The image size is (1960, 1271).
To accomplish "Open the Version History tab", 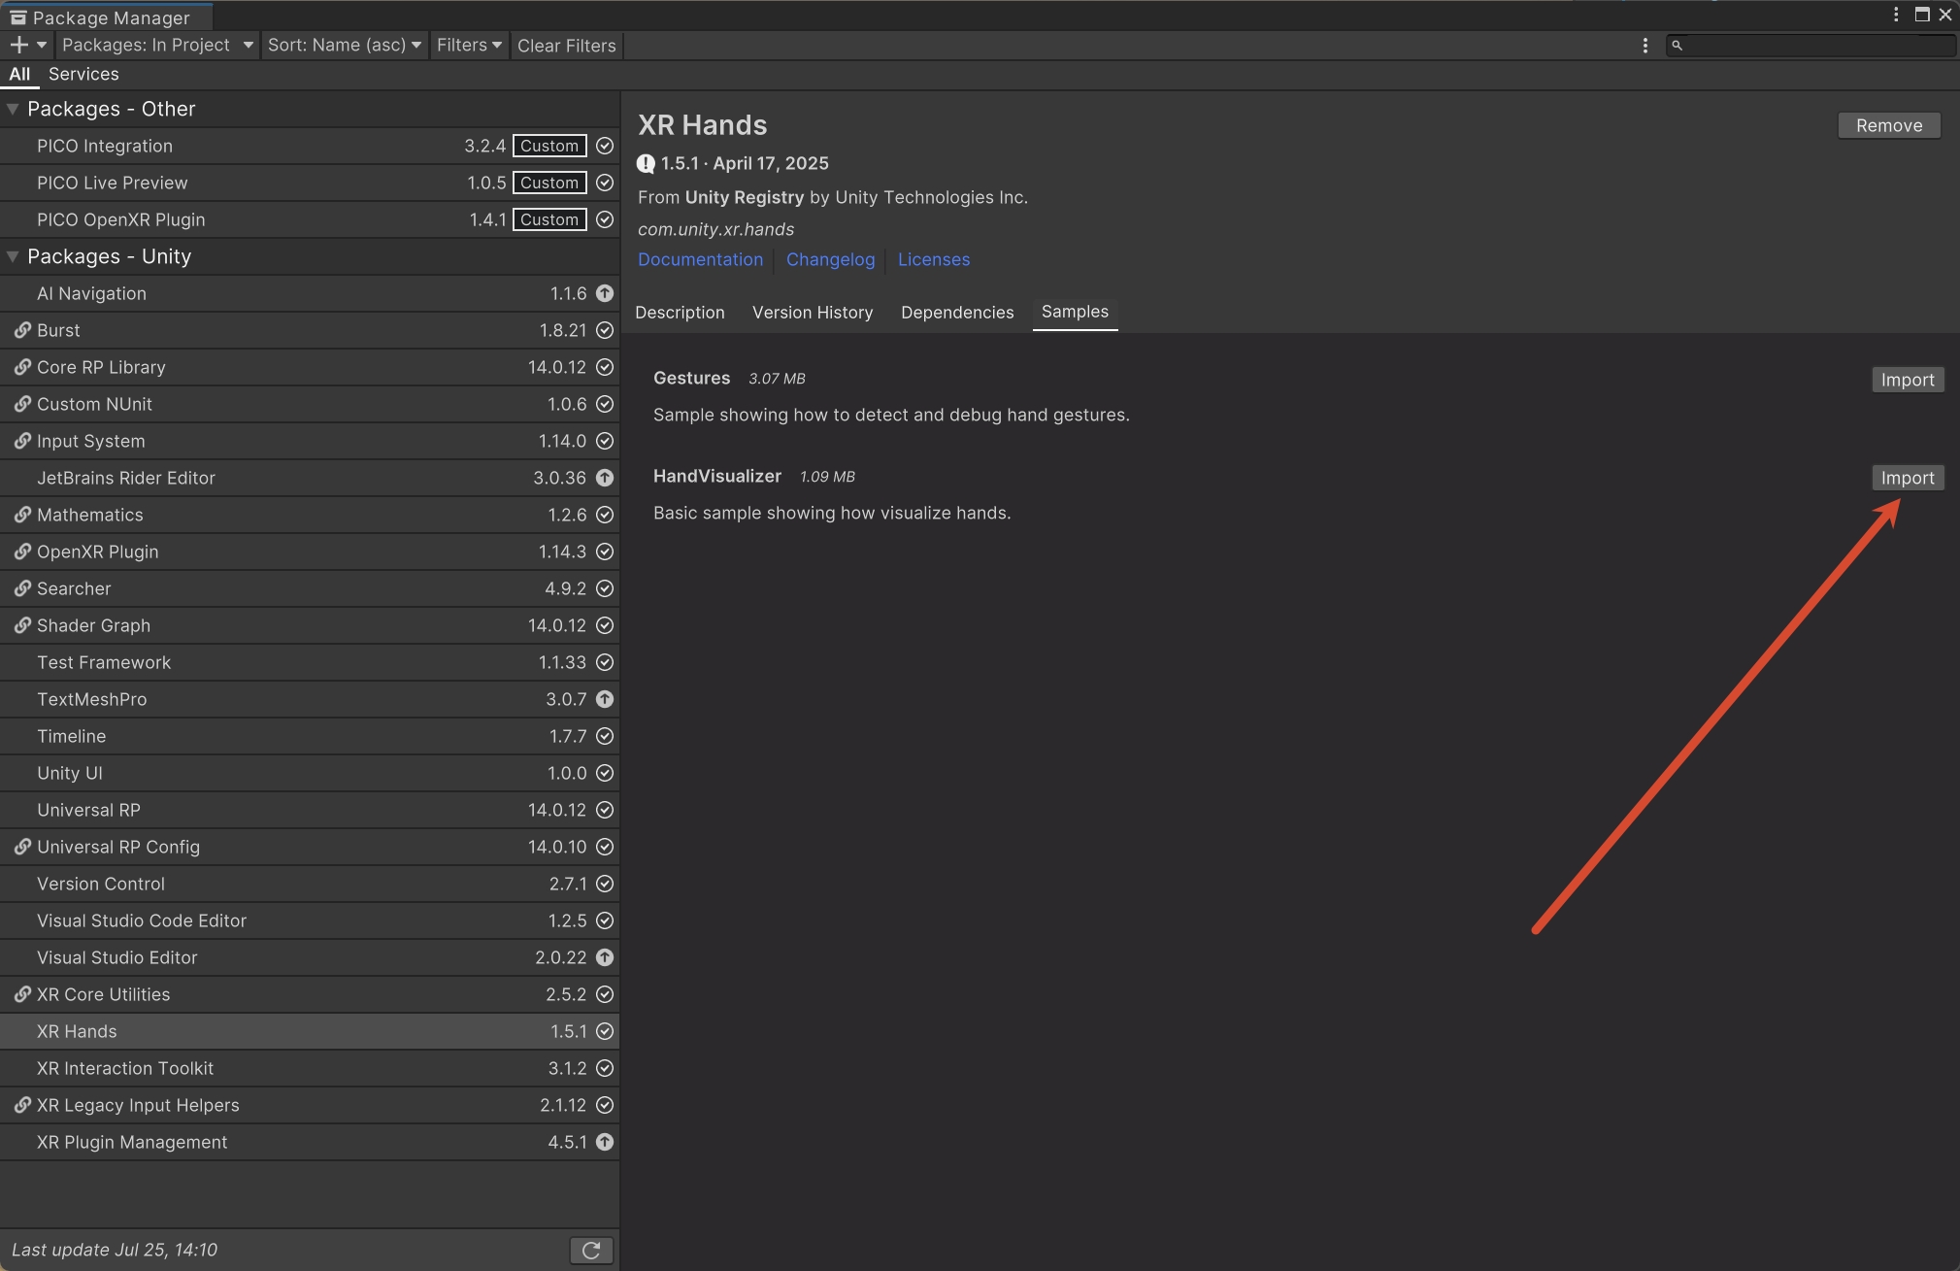I will click(813, 313).
